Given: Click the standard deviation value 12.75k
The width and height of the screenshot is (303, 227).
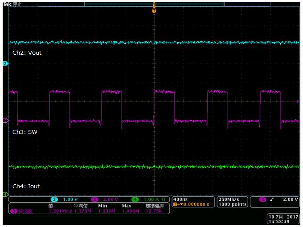Looking at the screenshot, I should (154, 211).
